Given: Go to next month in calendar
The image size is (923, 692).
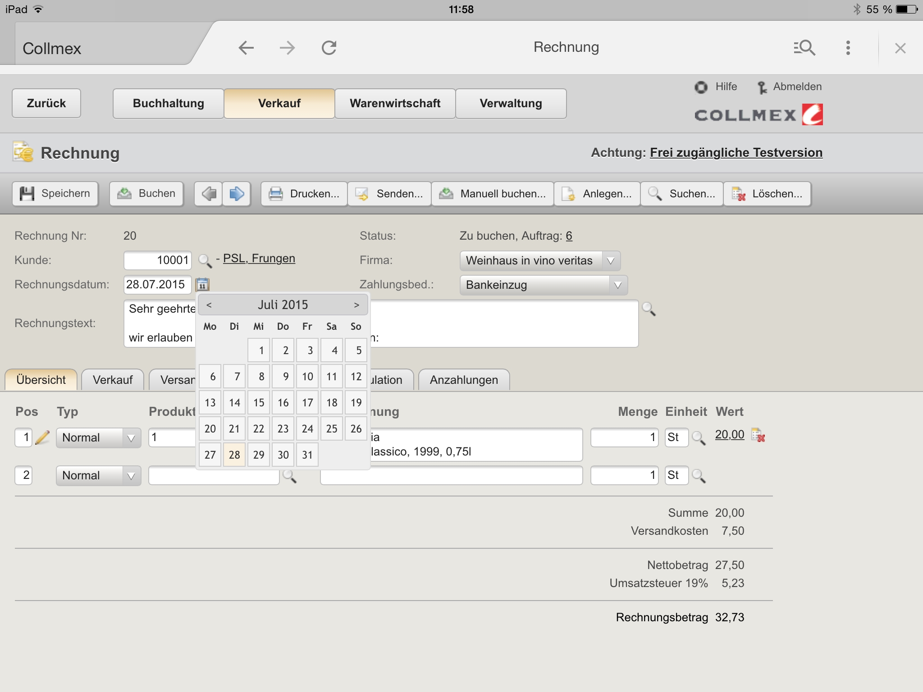Looking at the screenshot, I should (356, 305).
